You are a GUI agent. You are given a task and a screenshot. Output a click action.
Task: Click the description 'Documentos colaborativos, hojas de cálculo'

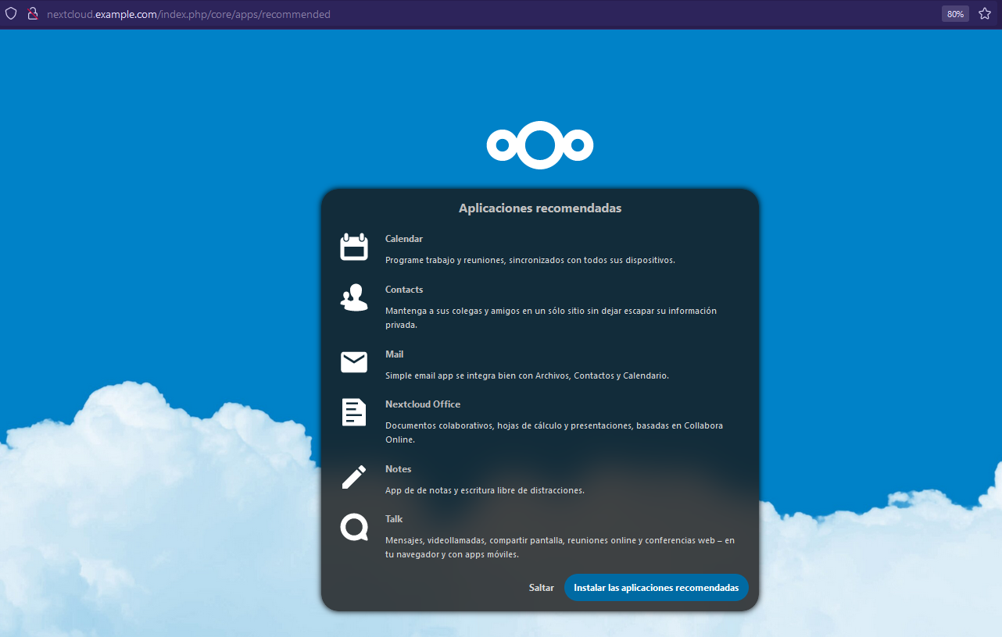[x=554, y=432]
